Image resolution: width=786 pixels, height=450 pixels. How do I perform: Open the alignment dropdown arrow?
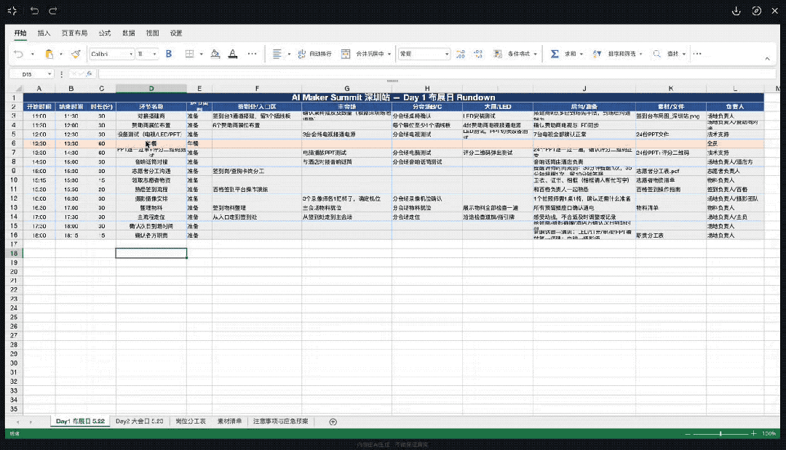point(289,54)
